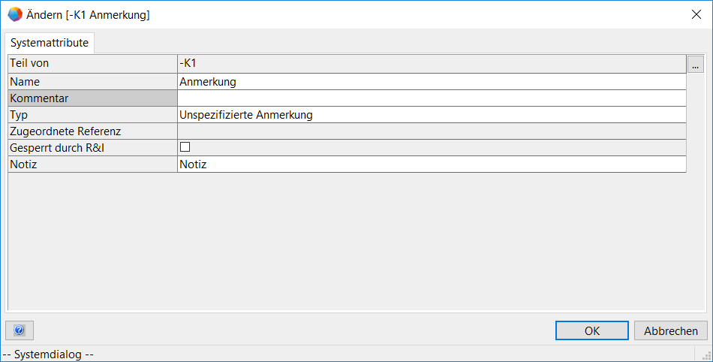Viewport: 713px width, 362px height.
Task: Click the Notiz value field
Action: [x=432, y=164]
